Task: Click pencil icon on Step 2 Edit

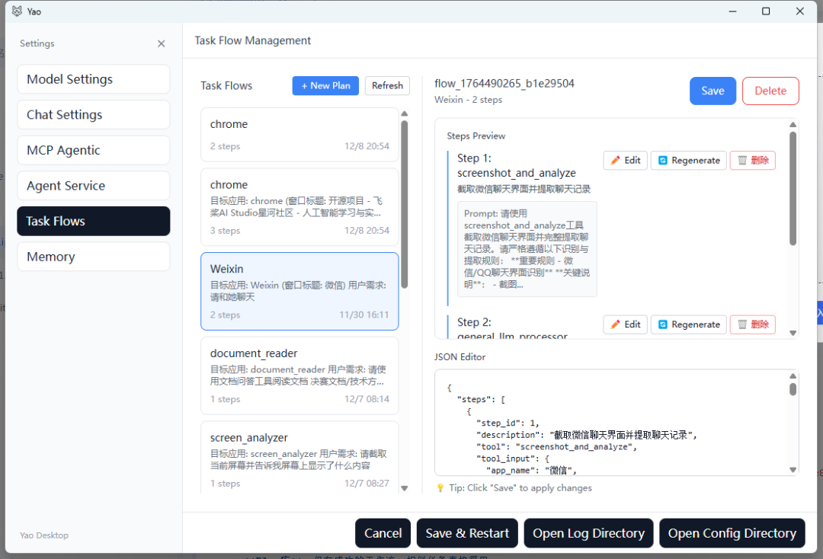Action: coord(615,324)
